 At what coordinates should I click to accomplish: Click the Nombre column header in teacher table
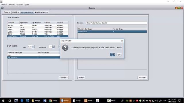coord(14,23)
